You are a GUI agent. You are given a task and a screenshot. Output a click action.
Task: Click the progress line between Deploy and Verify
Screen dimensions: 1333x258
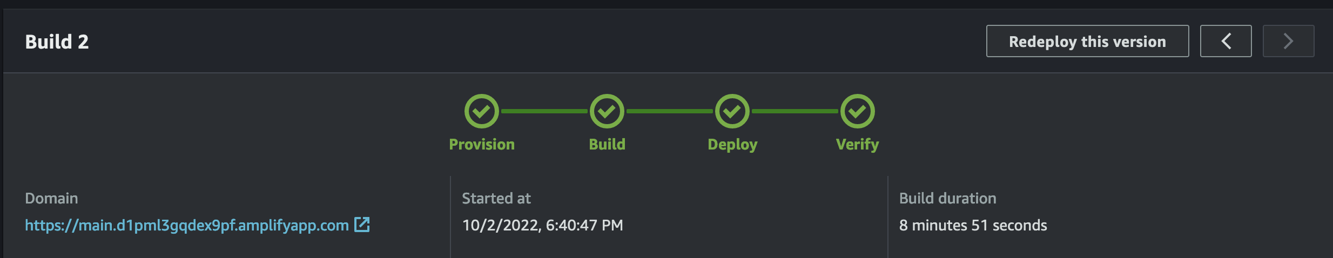795,111
